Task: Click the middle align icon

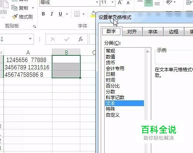Action: [x=149, y=3]
